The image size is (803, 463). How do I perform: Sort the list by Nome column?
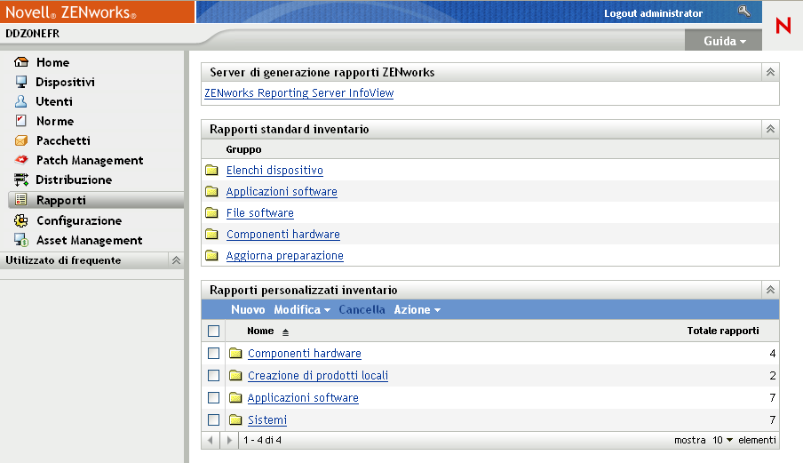tap(260, 331)
